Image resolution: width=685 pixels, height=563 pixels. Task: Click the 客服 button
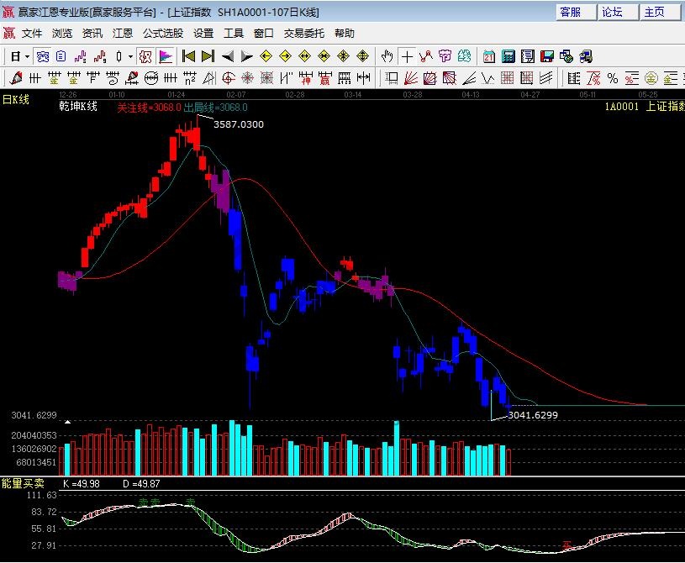pos(571,12)
